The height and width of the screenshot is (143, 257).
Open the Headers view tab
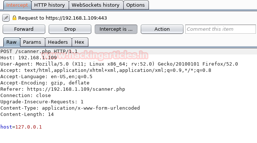pyautogui.click(x=58, y=42)
